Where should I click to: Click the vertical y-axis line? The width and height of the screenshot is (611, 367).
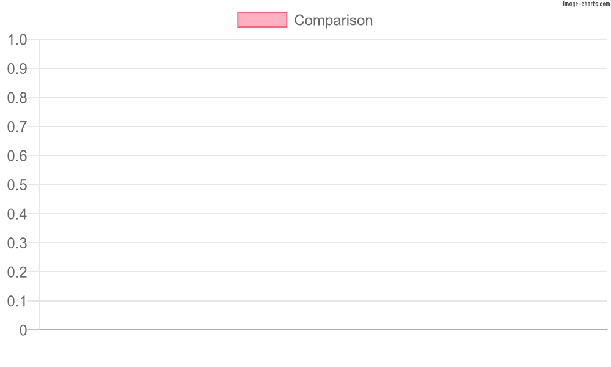pyautogui.click(x=40, y=184)
